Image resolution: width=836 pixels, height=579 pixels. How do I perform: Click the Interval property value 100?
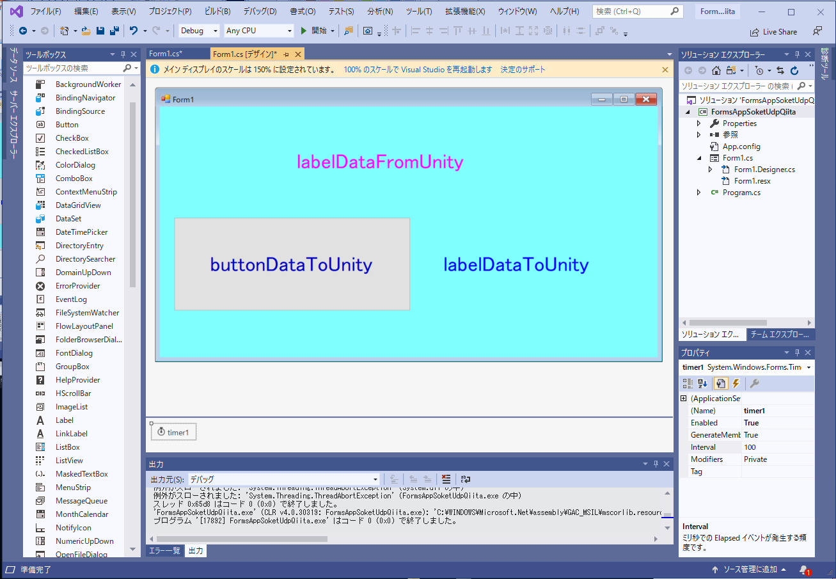778,447
